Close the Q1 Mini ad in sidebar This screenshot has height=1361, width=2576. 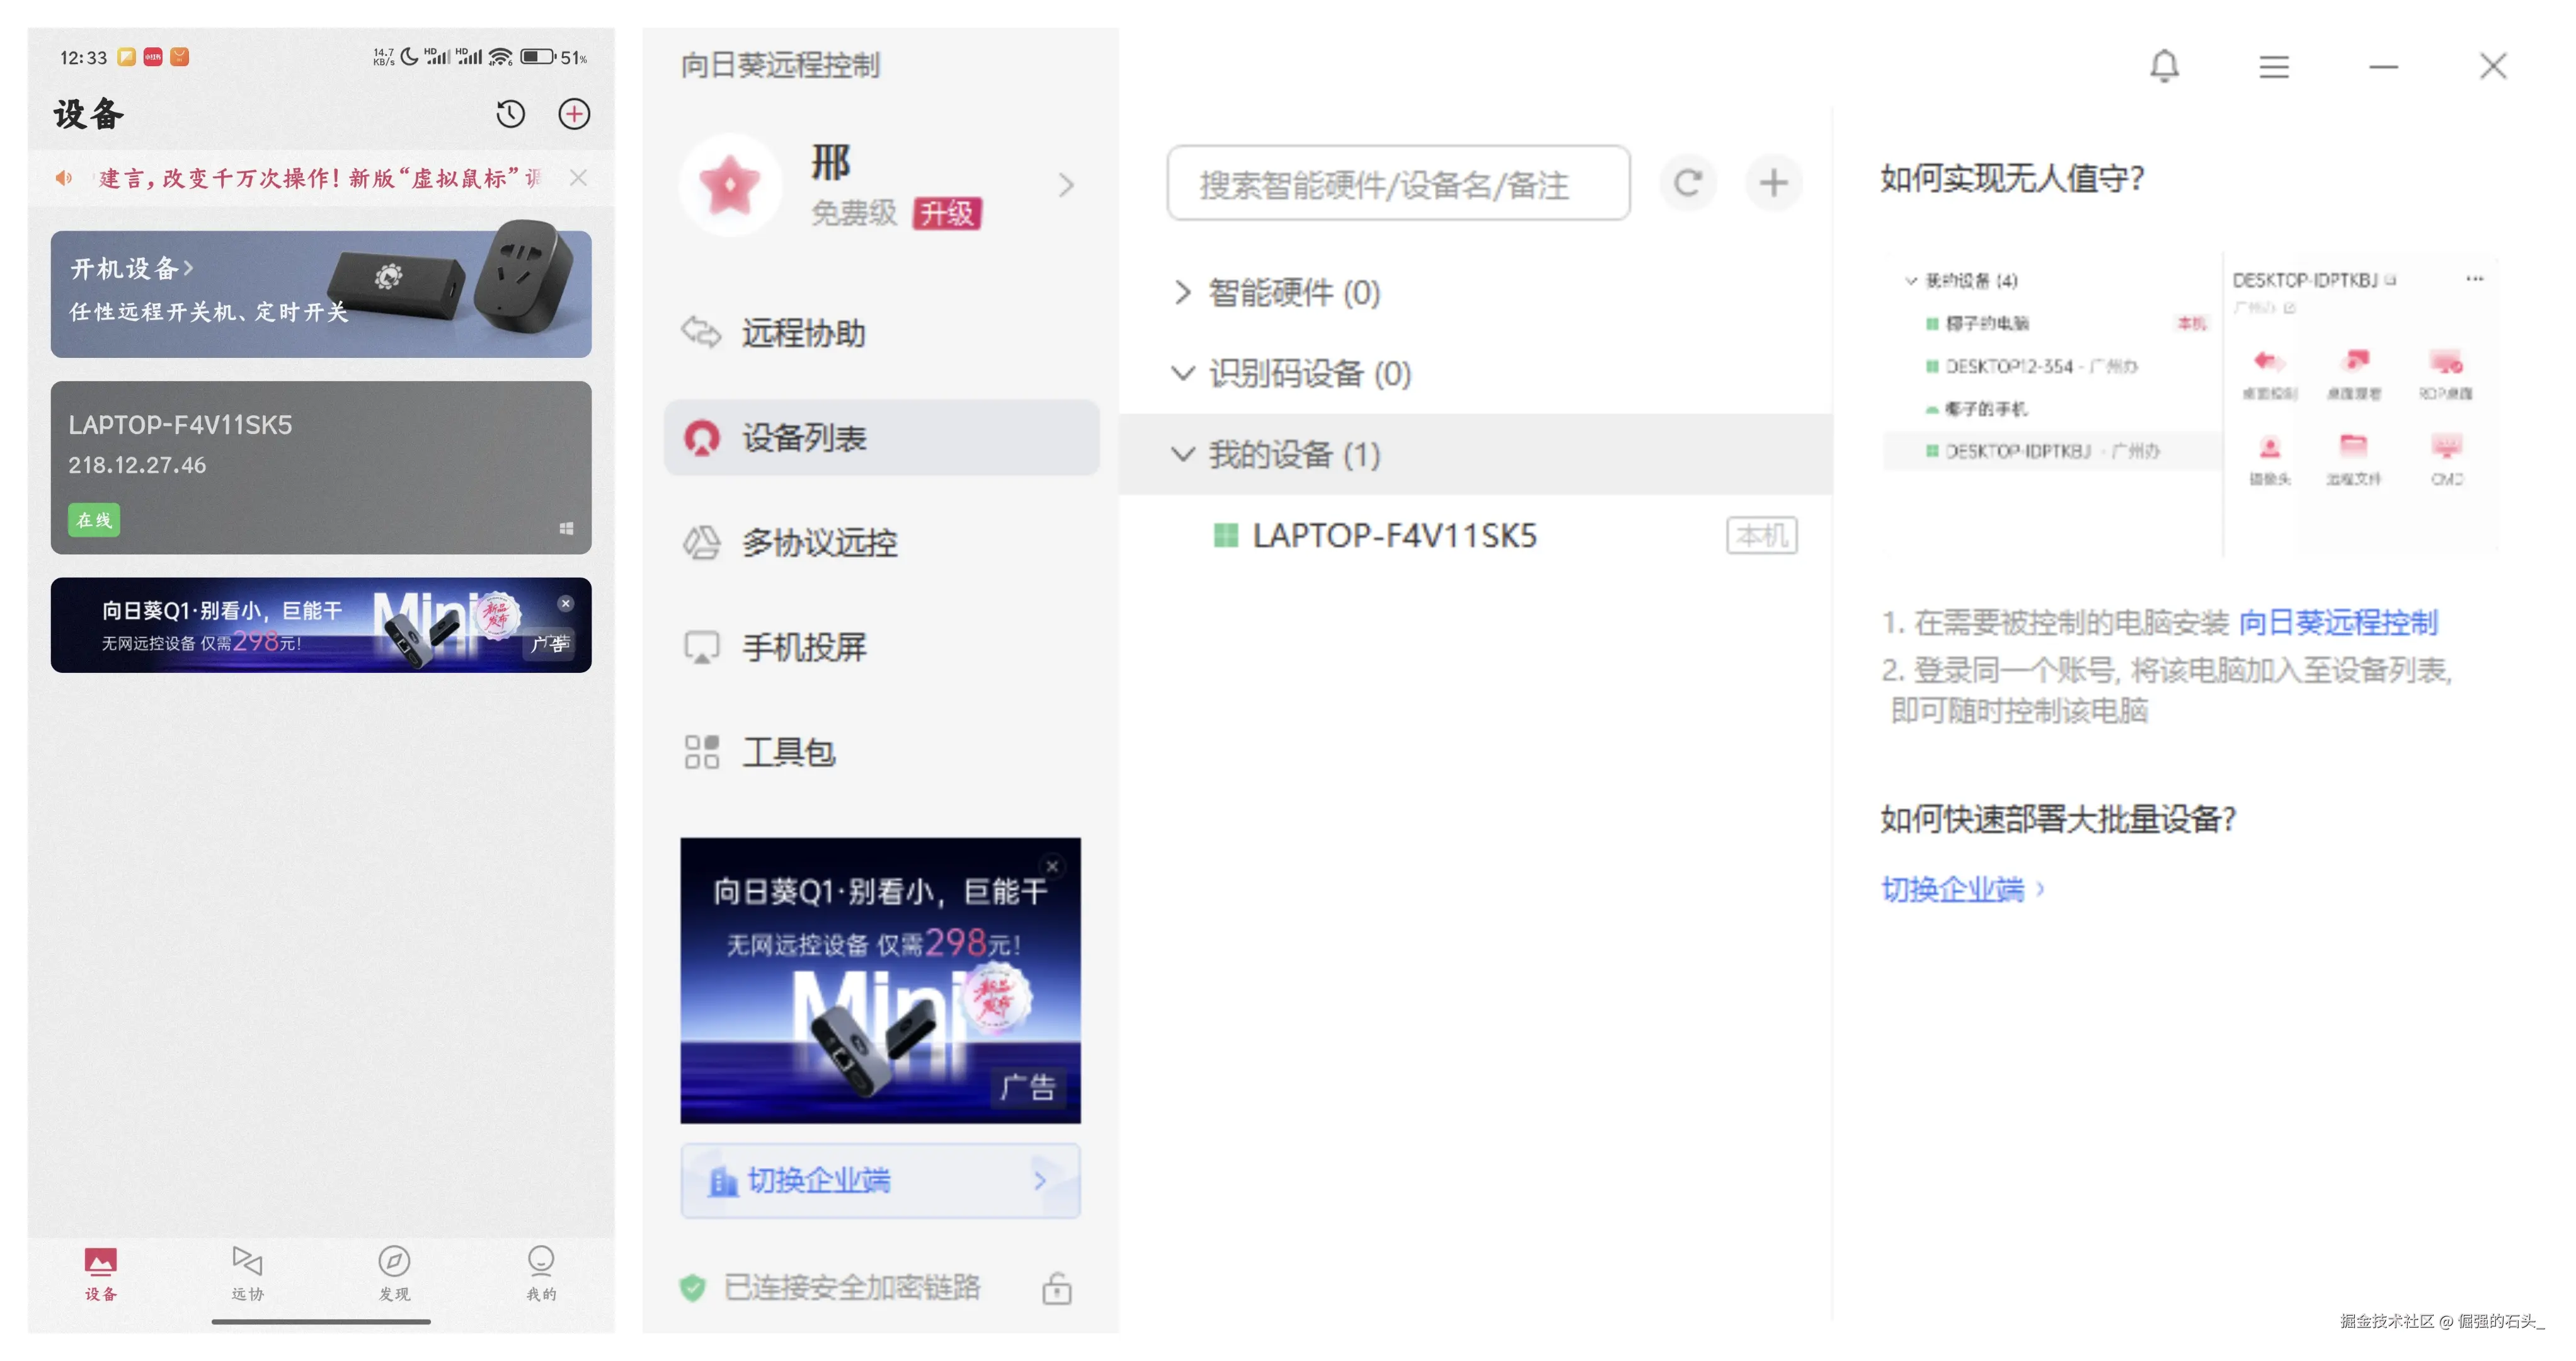coord(1052,866)
